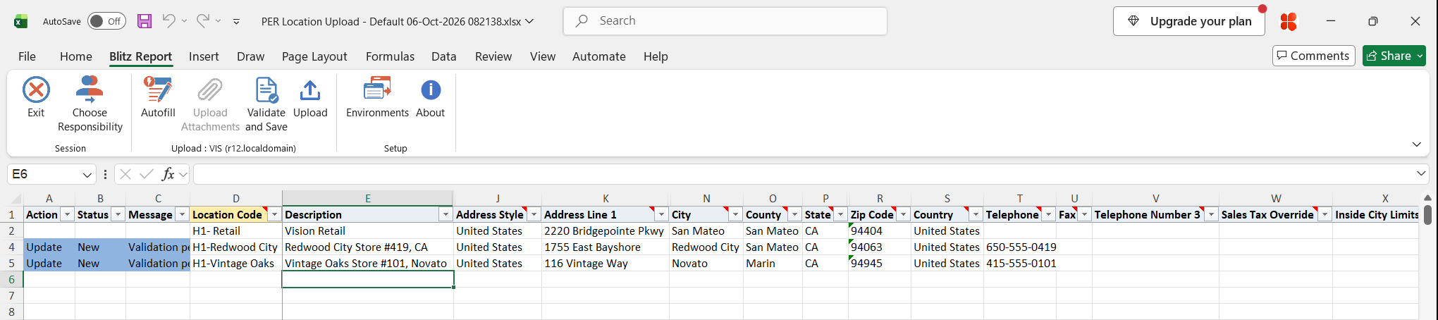Select cell 2220 Bridgepointe Pkwy
1438x320 pixels.
click(605, 230)
